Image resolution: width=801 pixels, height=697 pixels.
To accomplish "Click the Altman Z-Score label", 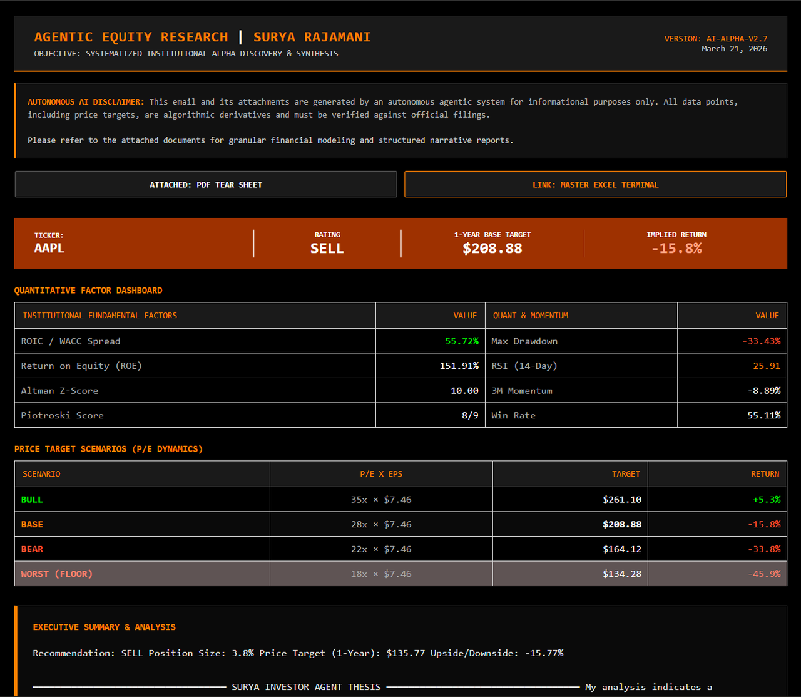I will (59, 391).
